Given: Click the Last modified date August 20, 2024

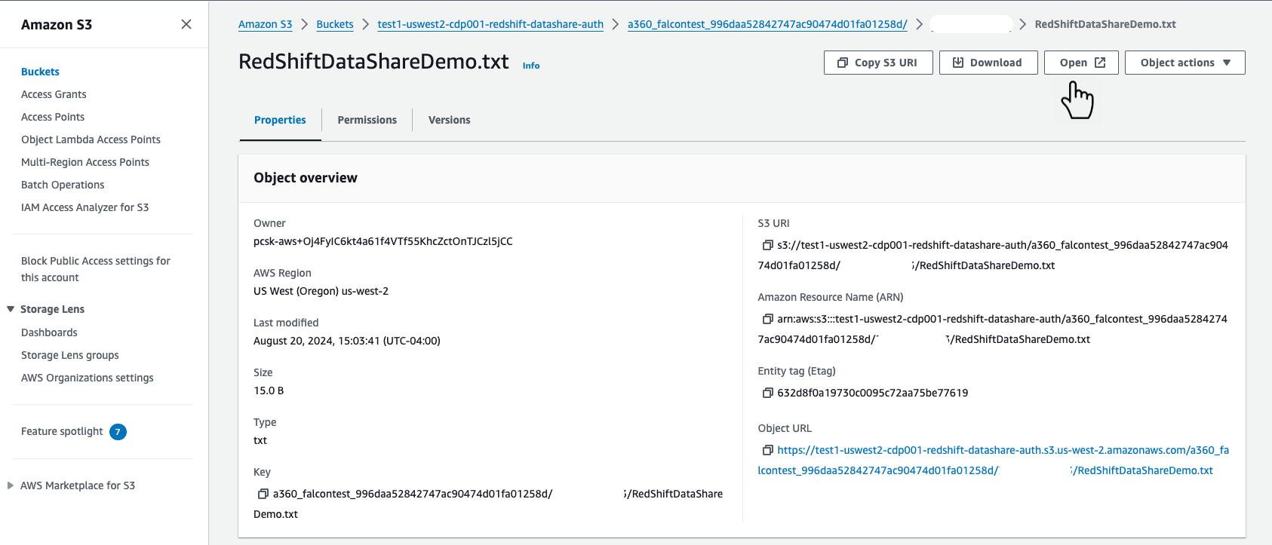Looking at the screenshot, I should 347,341.
